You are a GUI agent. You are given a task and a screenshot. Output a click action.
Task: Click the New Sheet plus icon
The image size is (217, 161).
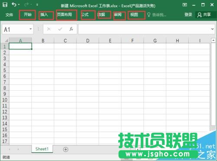[x=66, y=149]
